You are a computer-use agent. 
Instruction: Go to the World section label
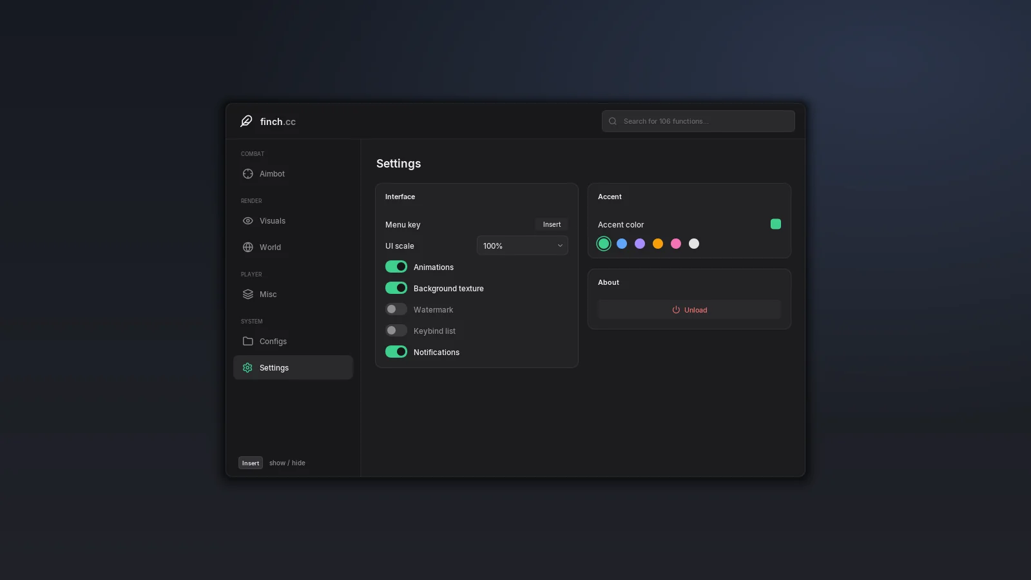pyautogui.click(x=270, y=247)
